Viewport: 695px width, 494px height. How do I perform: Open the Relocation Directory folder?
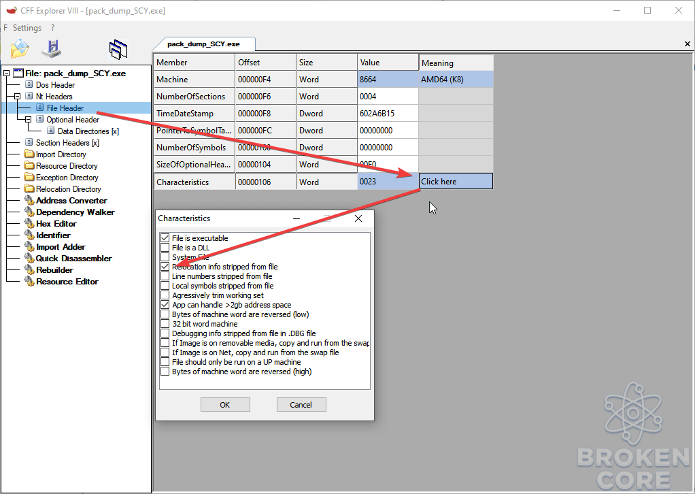[68, 189]
